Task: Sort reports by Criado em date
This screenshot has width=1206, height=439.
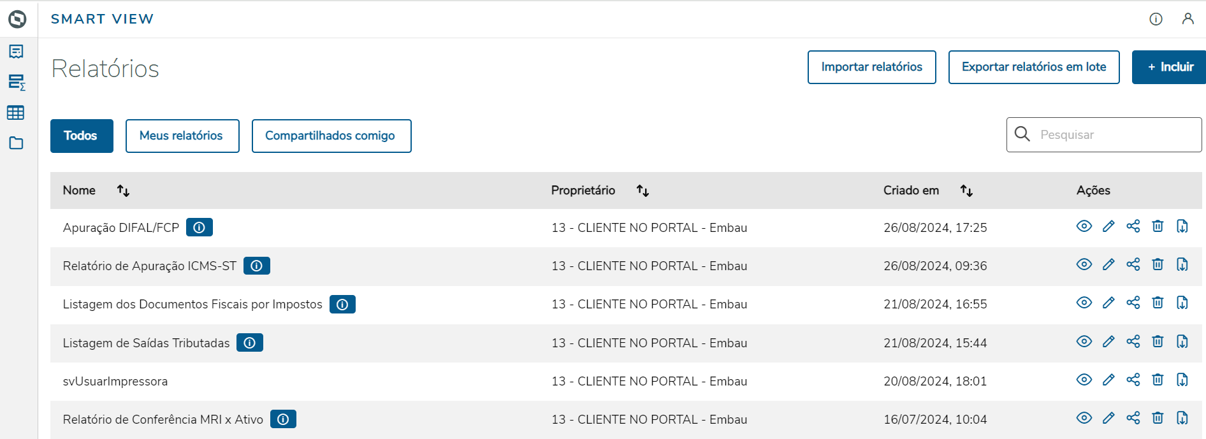Action: (966, 191)
